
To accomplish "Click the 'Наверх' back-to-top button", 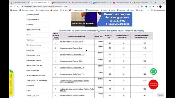I will [x=161, y=95].
